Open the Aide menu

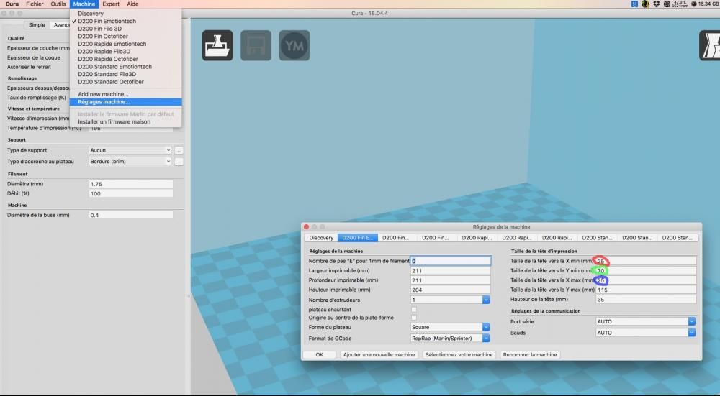(132, 4)
